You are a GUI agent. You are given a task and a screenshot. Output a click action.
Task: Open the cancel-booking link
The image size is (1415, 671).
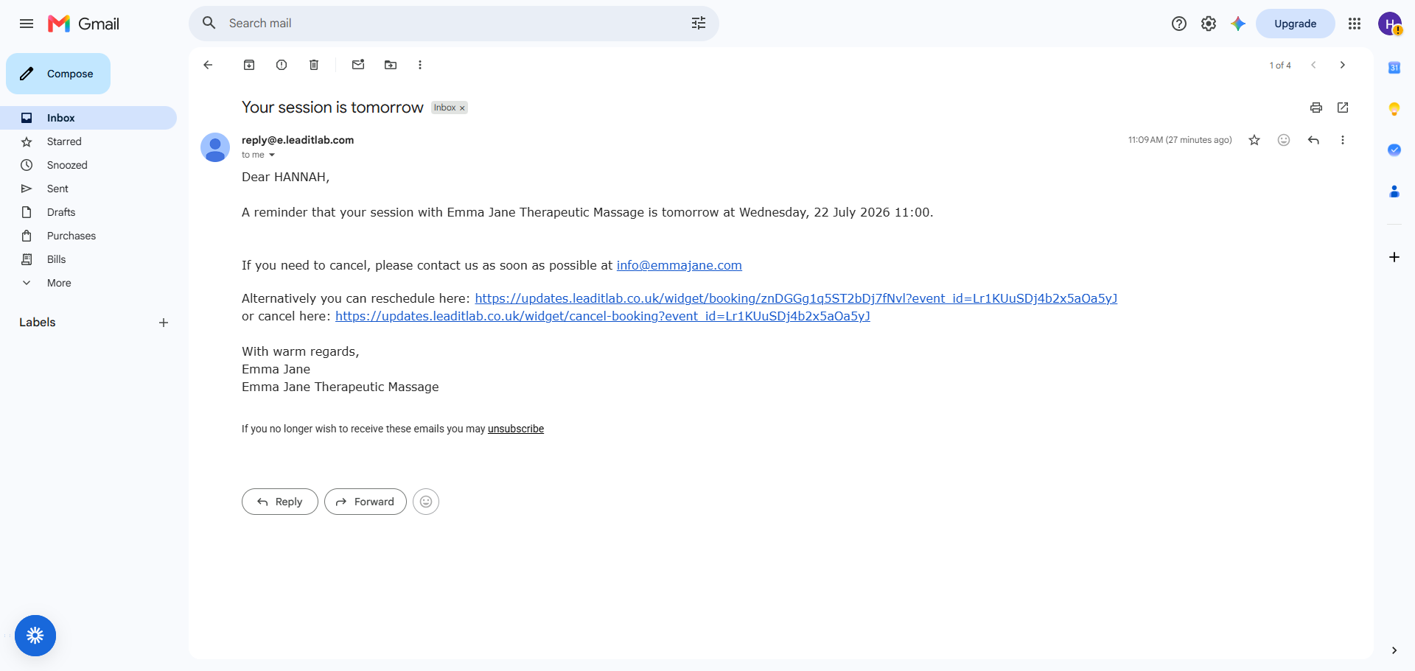pyautogui.click(x=603, y=316)
